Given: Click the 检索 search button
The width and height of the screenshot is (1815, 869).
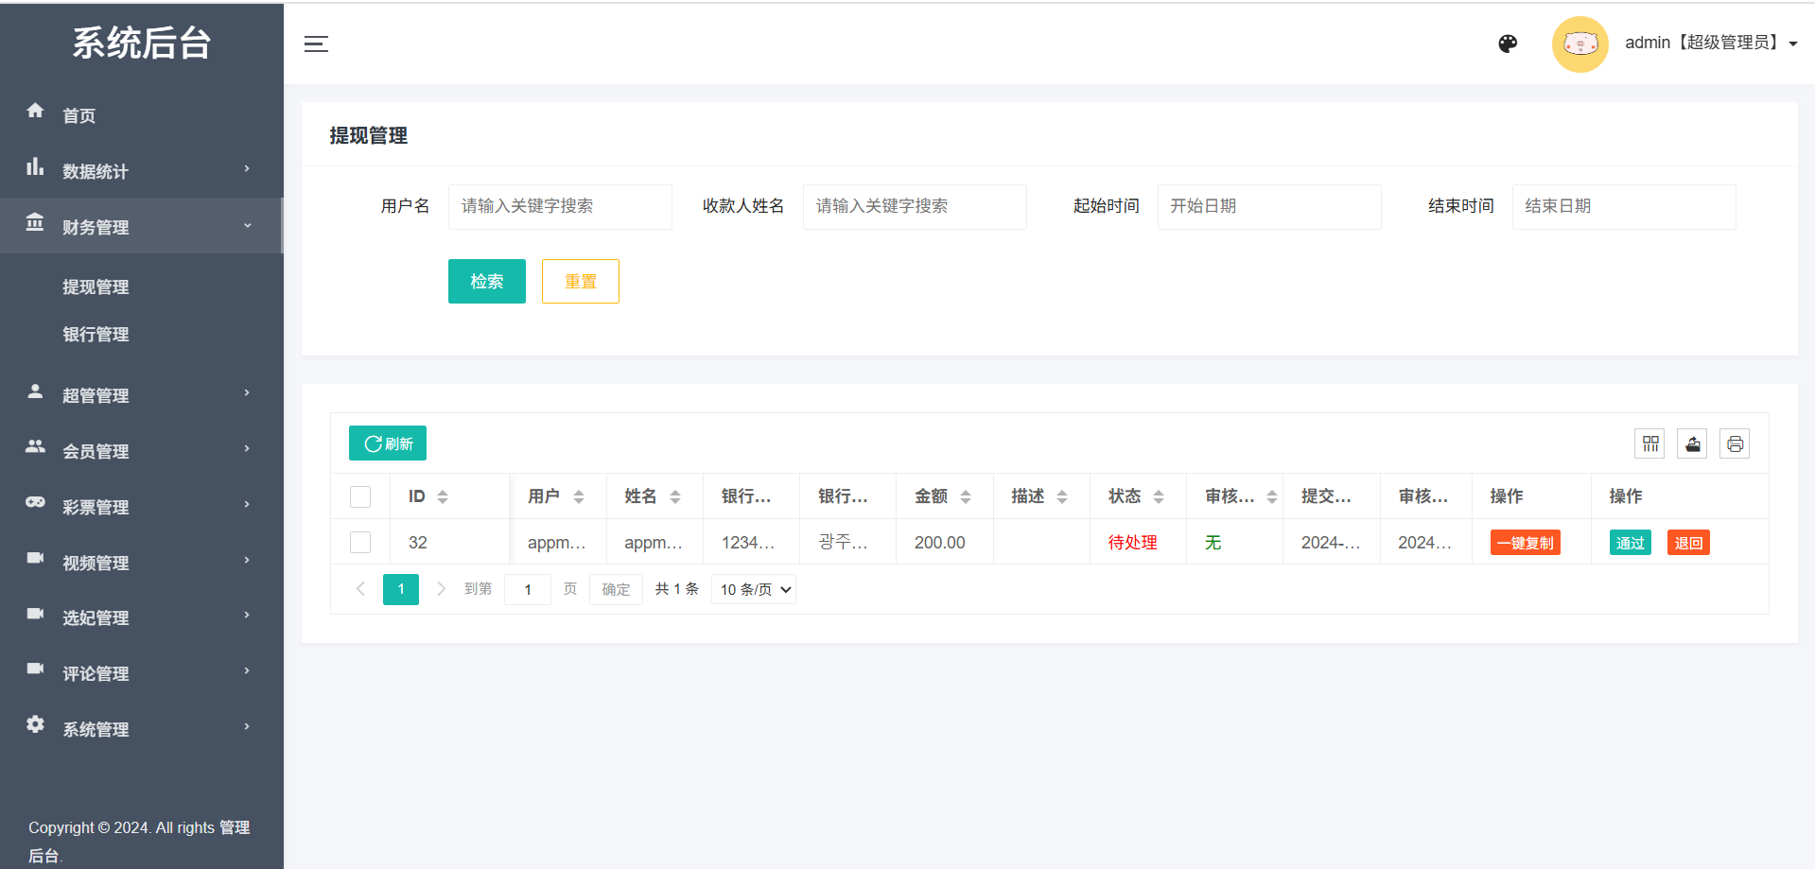Looking at the screenshot, I should coord(486,282).
